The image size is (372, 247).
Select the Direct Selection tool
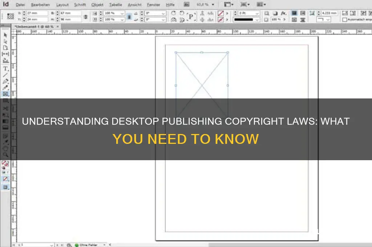pos(5,41)
